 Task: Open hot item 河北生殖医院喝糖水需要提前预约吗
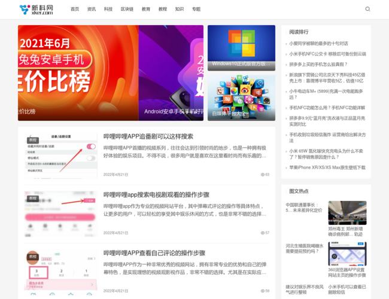[305, 248]
